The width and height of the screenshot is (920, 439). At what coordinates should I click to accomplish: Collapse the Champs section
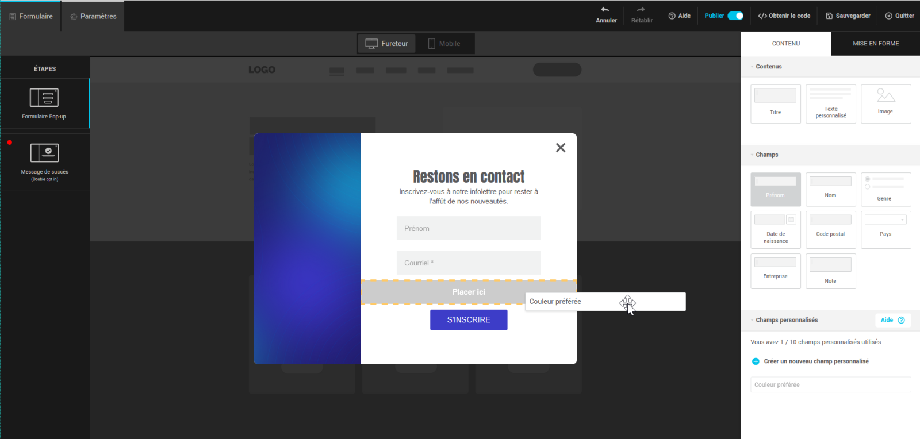click(x=752, y=155)
